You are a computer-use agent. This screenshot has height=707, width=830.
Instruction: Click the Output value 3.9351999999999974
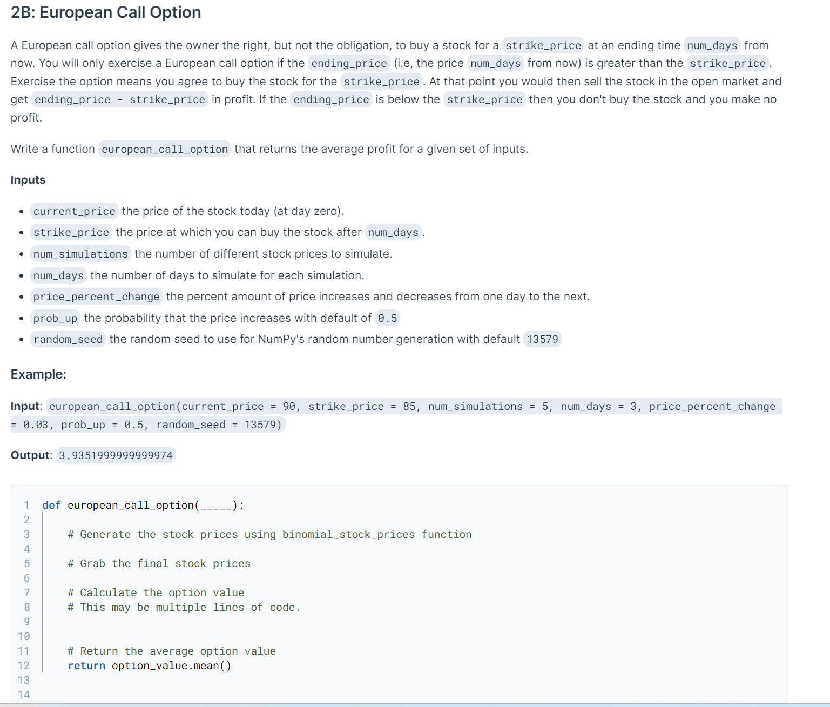tap(115, 455)
